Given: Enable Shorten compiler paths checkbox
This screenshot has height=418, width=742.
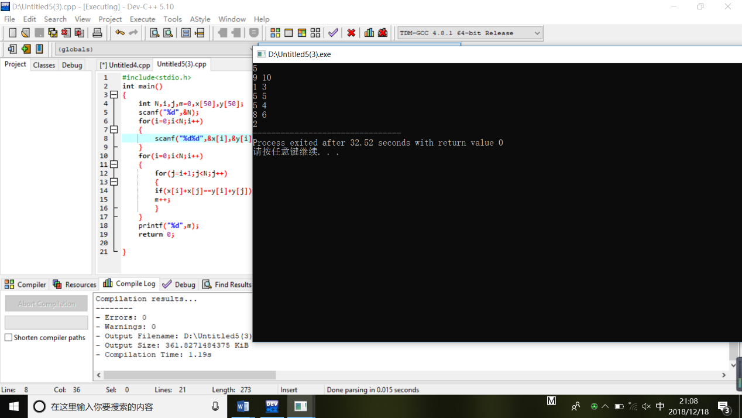Looking at the screenshot, I should 9,338.
